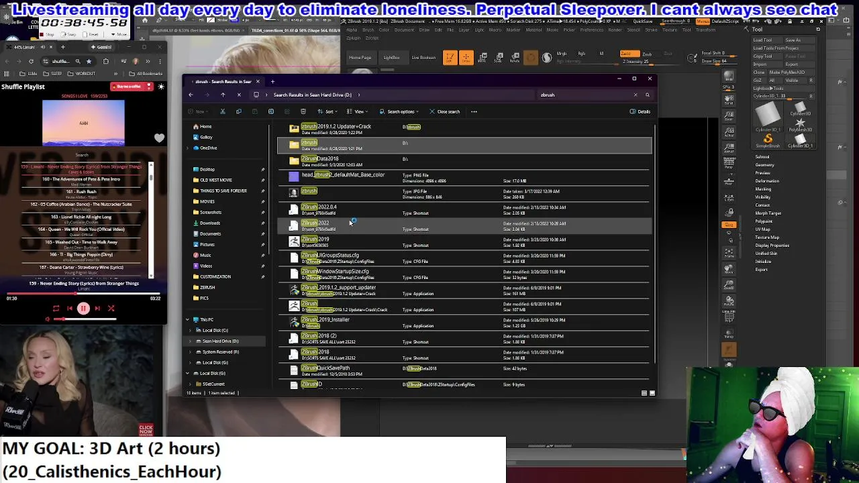The height and width of the screenshot is (483, 859).
Task: Open See more options in Explorer toolbar
Action: click(x=474, y=111)
